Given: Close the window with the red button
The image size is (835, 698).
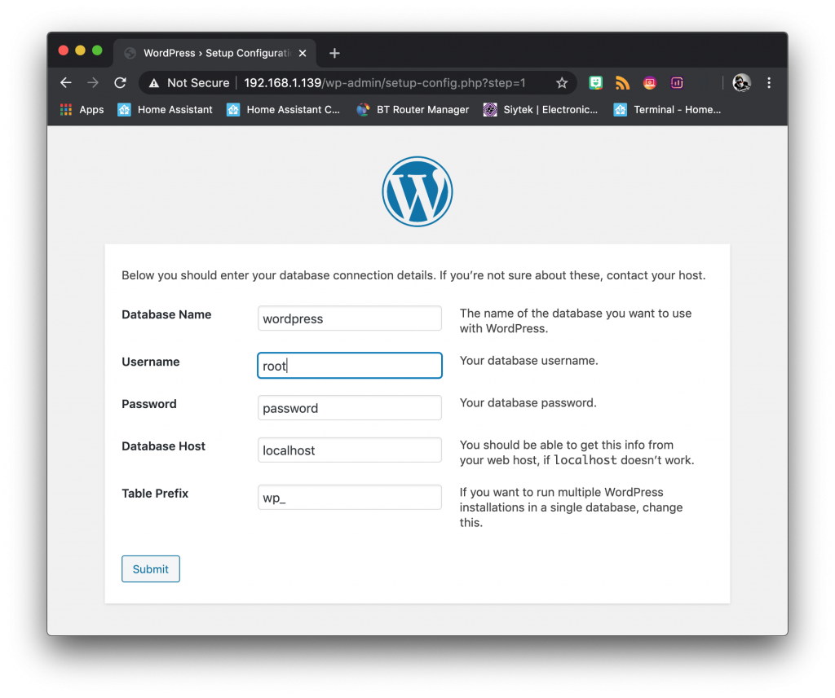Looking at the screenshot, I should tap(64, 50).
